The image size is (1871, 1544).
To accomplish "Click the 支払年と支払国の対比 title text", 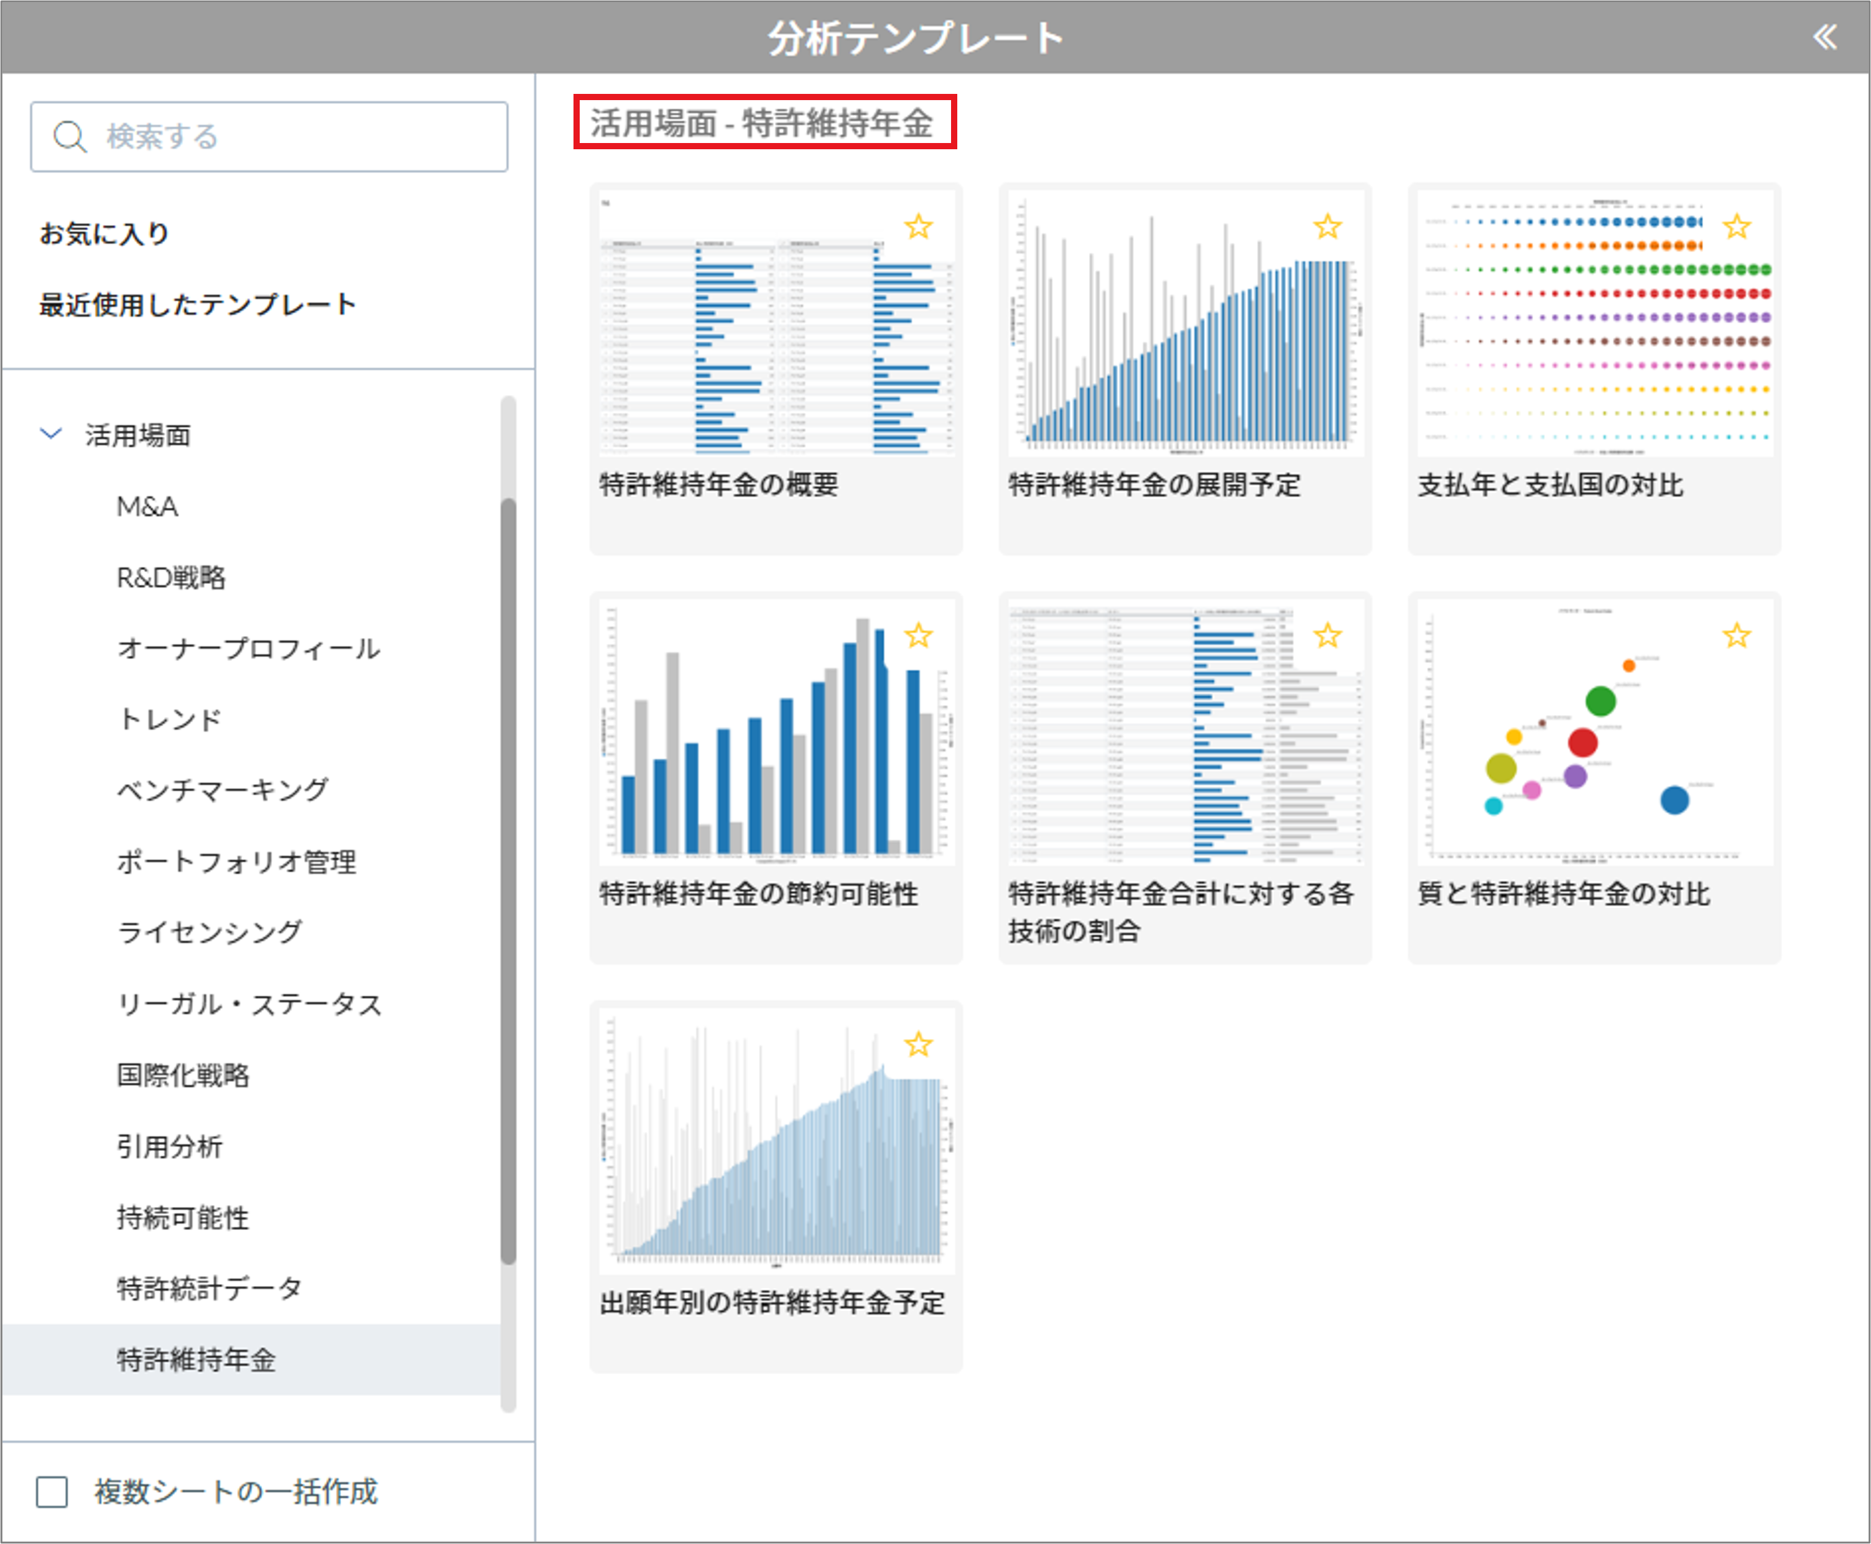I will point(1551,485).
